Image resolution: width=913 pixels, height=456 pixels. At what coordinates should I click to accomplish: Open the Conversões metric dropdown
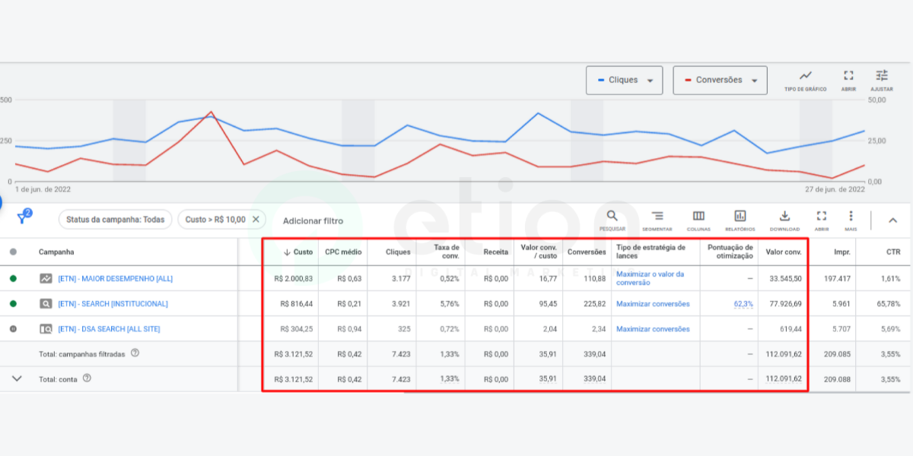(720, 81)
